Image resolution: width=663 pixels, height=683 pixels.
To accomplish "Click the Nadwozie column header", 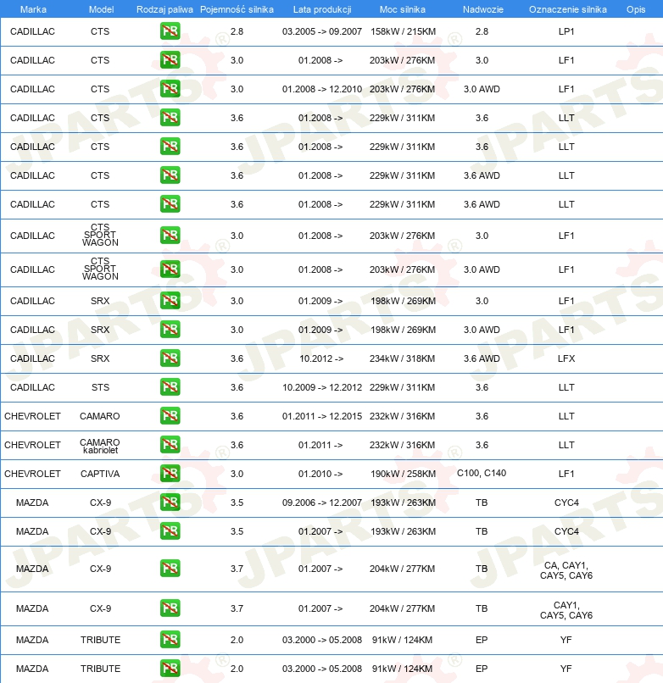I will point(483,9).
